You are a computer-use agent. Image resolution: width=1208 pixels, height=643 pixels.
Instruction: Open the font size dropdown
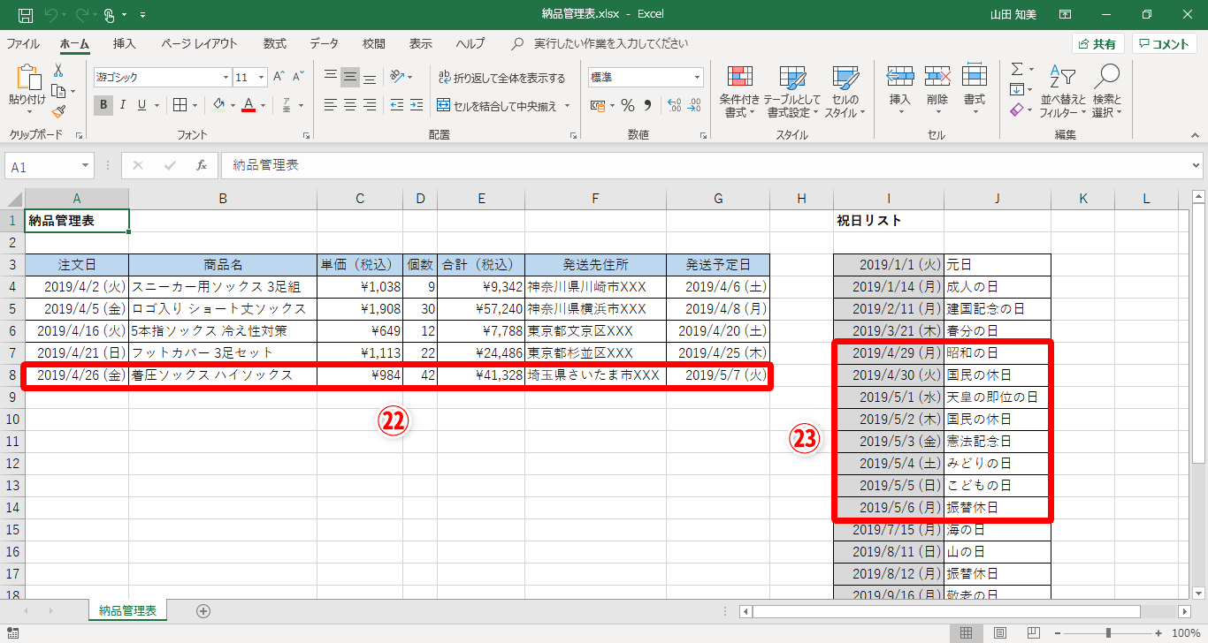pos(261,77)
